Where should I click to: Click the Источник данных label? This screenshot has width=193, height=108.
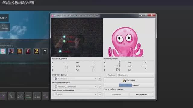pyautogui.click(x=60, y=75)
